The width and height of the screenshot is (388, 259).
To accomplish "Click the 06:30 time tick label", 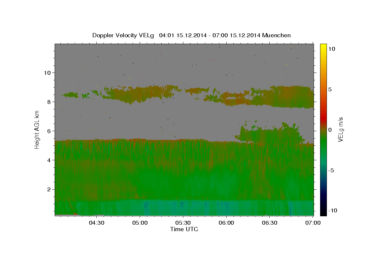I will [270, 223].
